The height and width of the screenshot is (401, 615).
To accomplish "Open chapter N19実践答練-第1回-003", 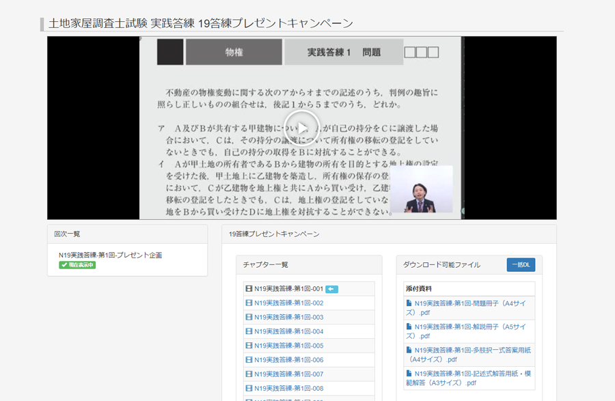I will pos(288,318).
